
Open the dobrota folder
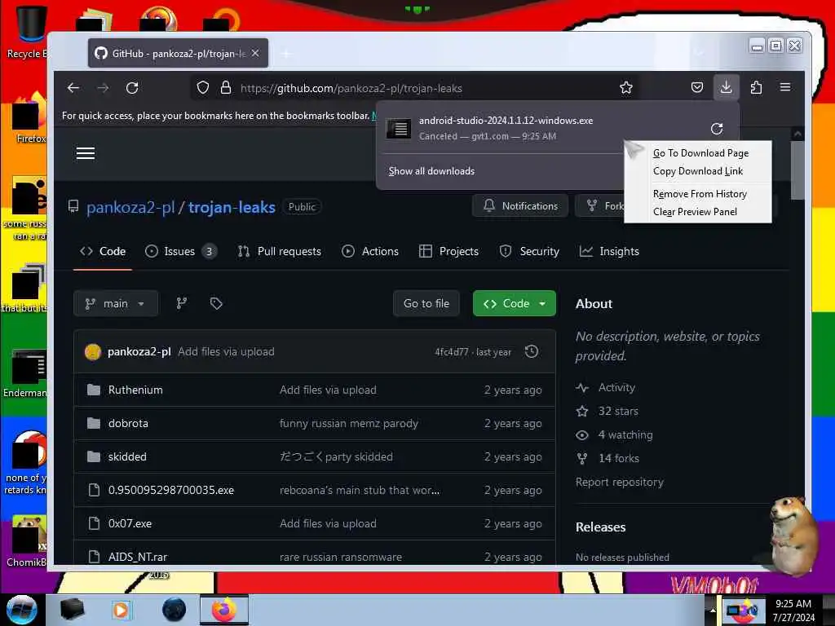tap(128, 423)
